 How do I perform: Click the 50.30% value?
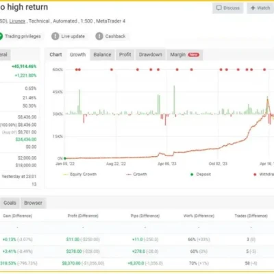29,106
